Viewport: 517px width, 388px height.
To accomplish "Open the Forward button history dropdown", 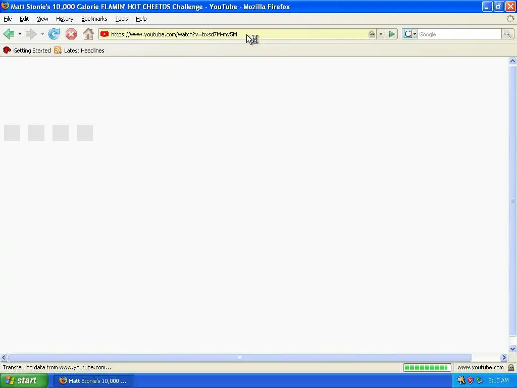I will (x=42, y=34).
